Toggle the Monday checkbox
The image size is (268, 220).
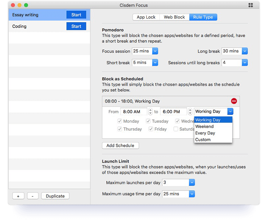tap(120, 121)
